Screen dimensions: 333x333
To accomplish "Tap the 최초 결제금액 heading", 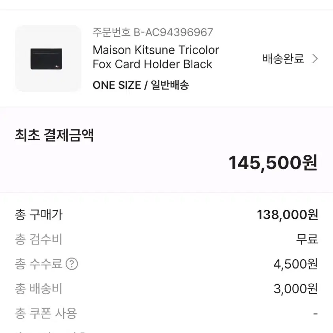I will click(x=55, y=135).
